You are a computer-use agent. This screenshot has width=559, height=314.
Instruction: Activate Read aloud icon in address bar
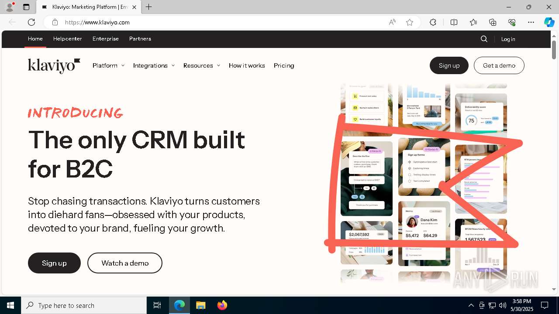392,22
